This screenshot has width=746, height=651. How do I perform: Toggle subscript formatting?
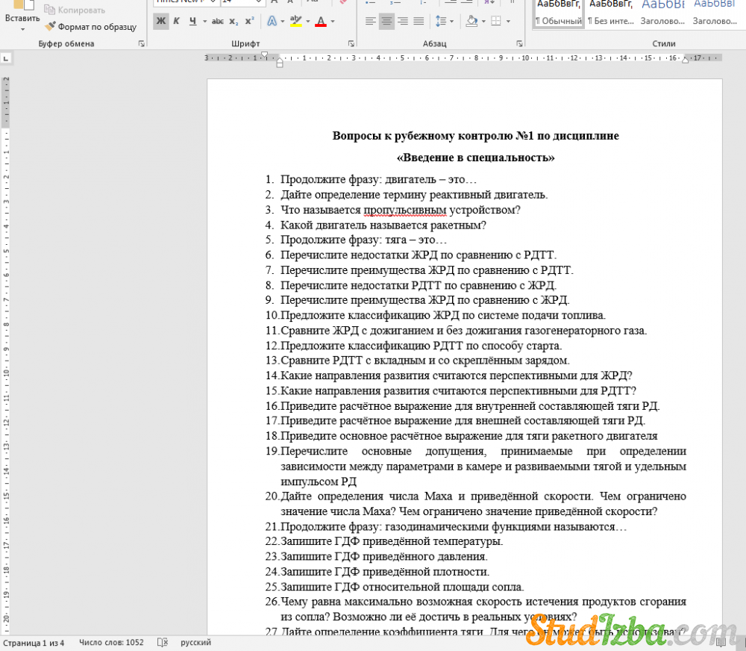(x=233, y=21)
